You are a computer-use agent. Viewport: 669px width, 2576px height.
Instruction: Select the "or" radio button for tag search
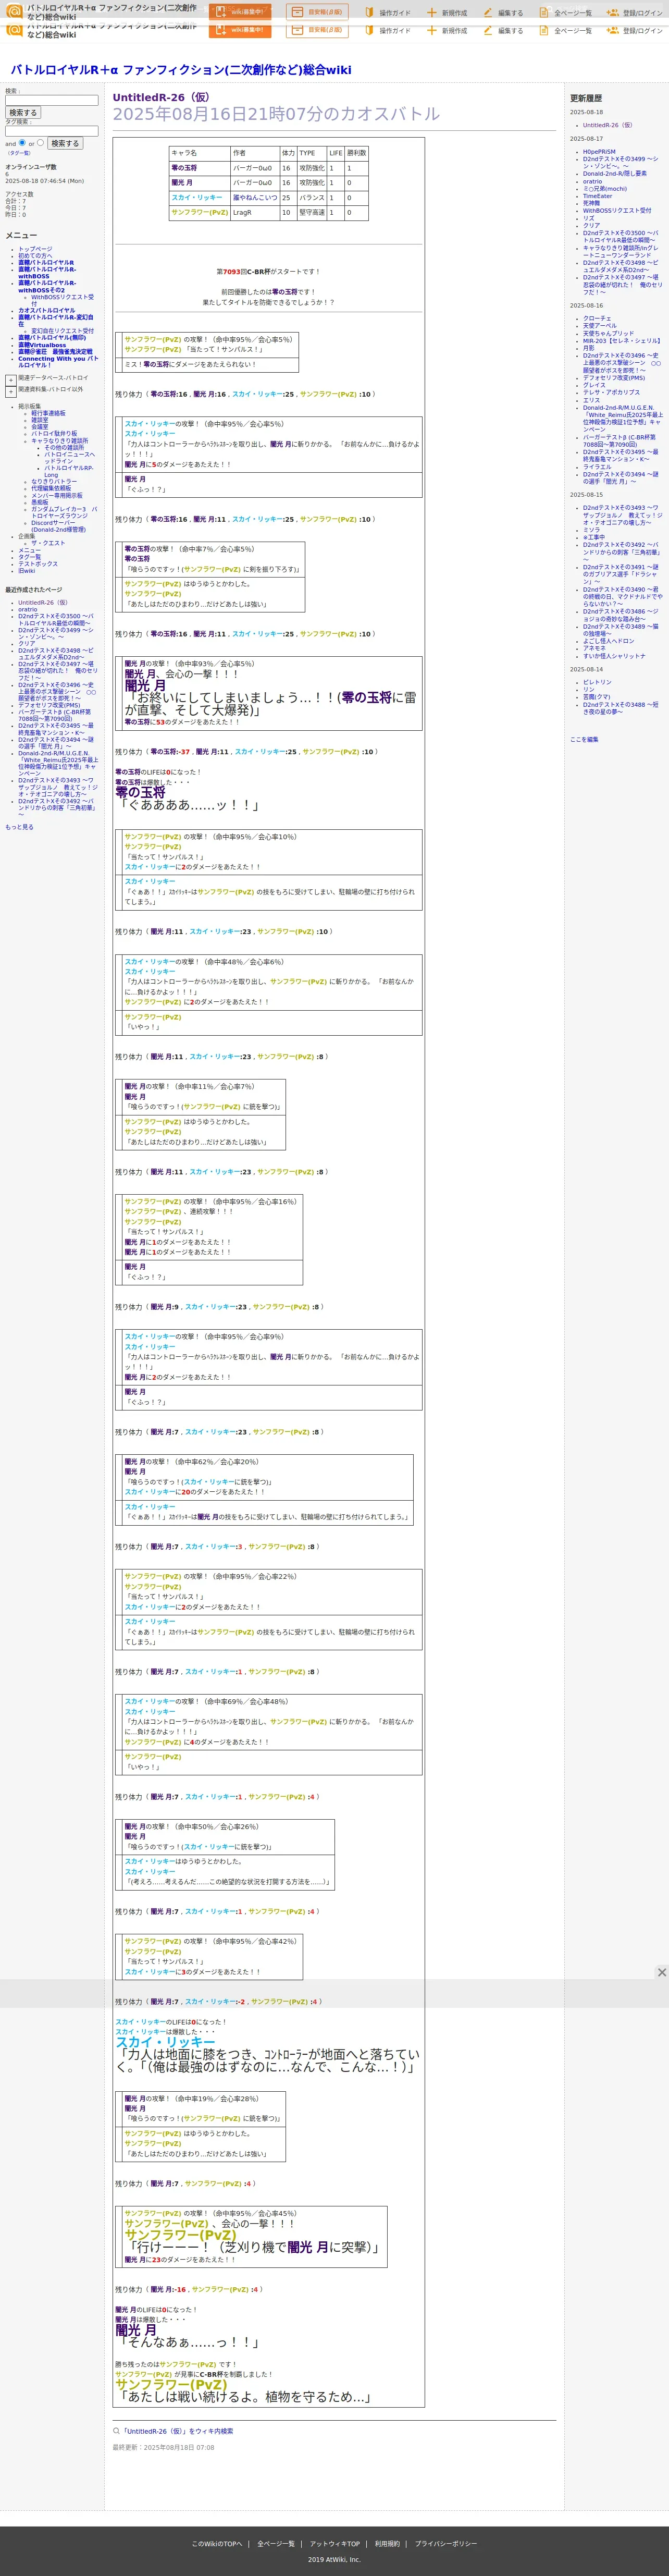40,142
